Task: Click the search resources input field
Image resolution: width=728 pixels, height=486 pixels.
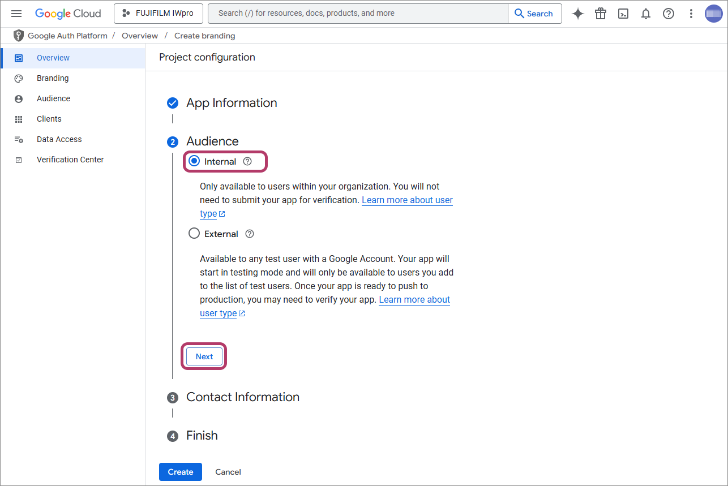Action: pyautogui.click(x=357, y=14)
